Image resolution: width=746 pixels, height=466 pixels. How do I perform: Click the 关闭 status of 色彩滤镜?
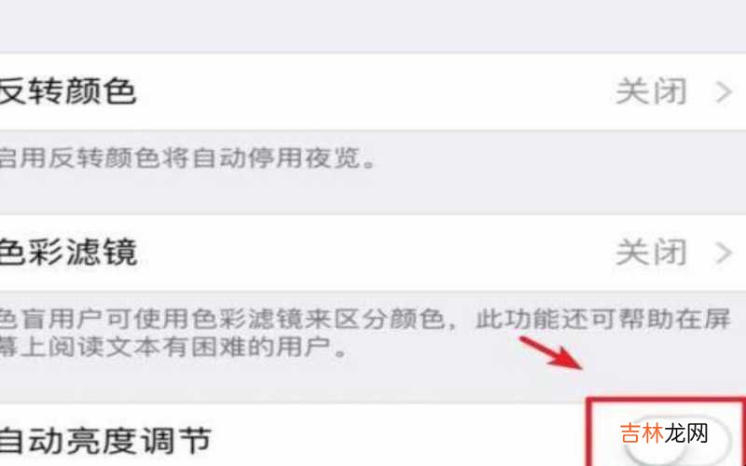[x=651, y=252]
